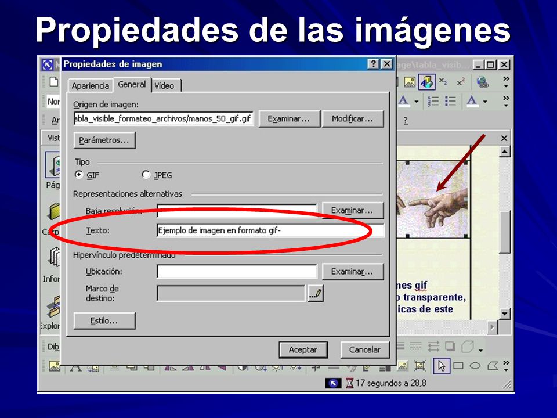
Task: Open the '?' help menu in FrontPage window
Action: [x=406, y=121]
